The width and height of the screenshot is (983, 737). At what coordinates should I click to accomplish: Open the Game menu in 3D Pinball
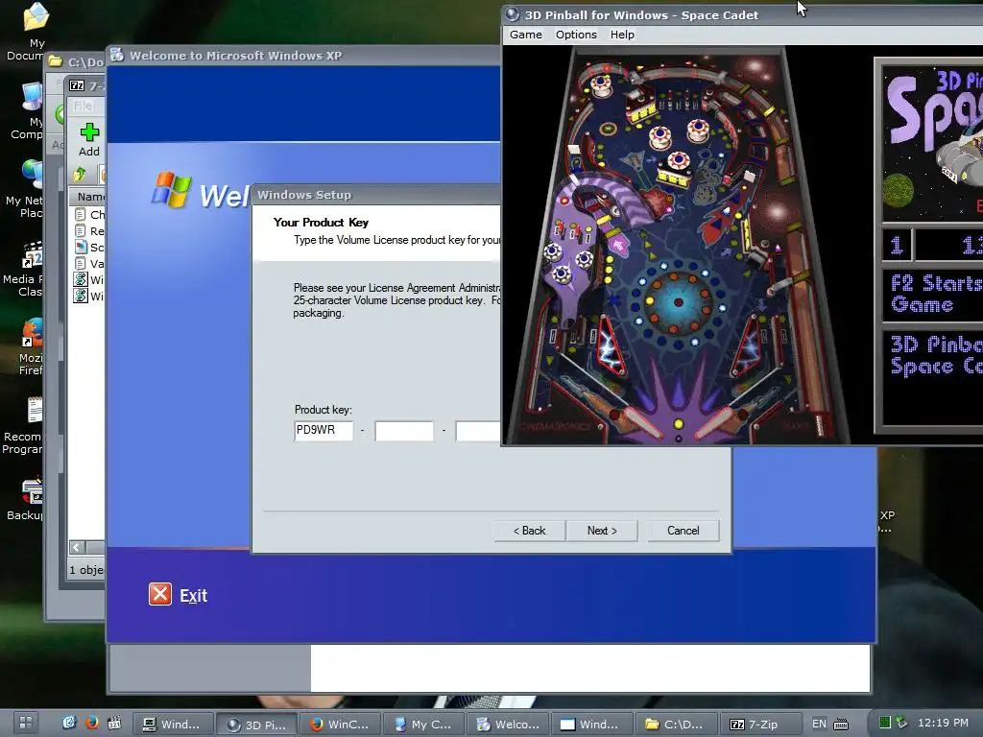pos(525,35)
